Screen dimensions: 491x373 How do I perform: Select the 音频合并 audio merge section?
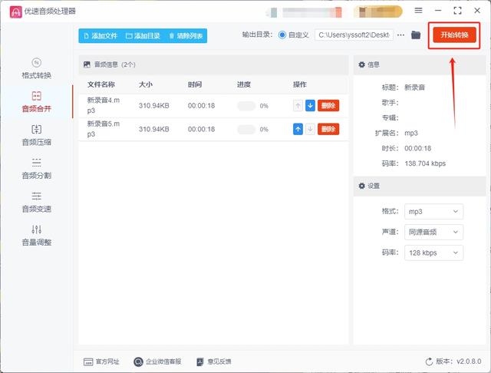tap(36, 102)
